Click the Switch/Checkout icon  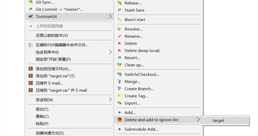tap(119, 75)
